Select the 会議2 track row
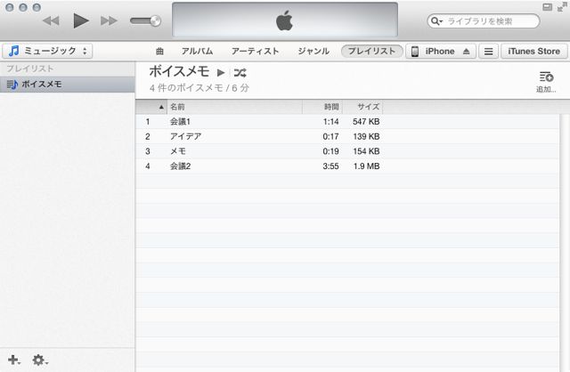The image size is (570, 372). (347, 166)
